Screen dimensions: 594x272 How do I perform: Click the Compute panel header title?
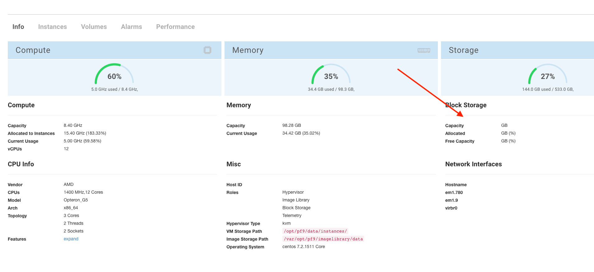pos(33,50)
